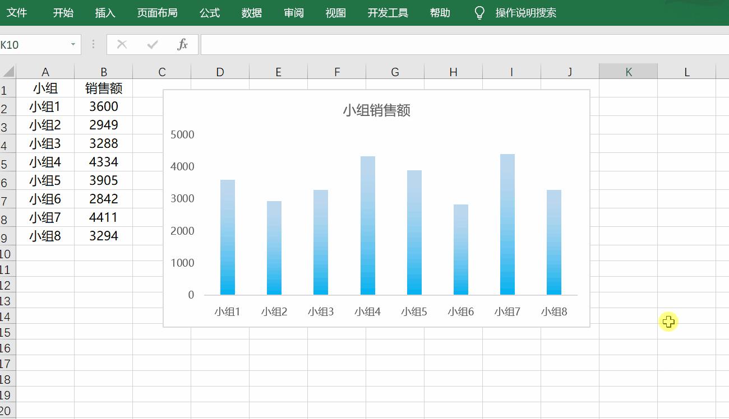Switch to the 开发工具 ribbon tab

387,12
